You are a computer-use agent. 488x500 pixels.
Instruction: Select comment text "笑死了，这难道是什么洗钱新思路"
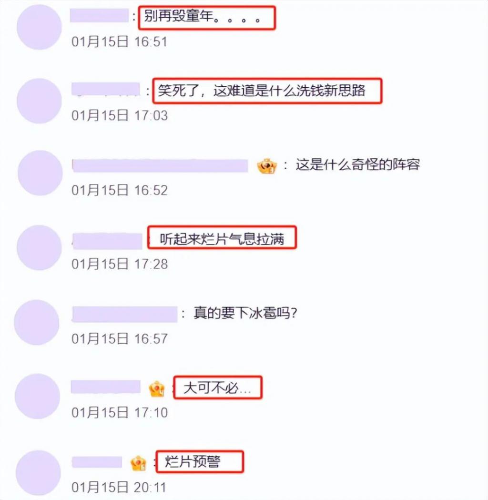coord(261,91)
